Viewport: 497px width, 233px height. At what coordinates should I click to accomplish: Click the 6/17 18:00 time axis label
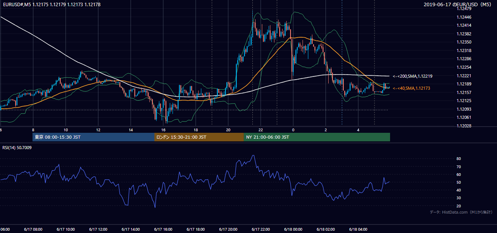pos(195,229)
